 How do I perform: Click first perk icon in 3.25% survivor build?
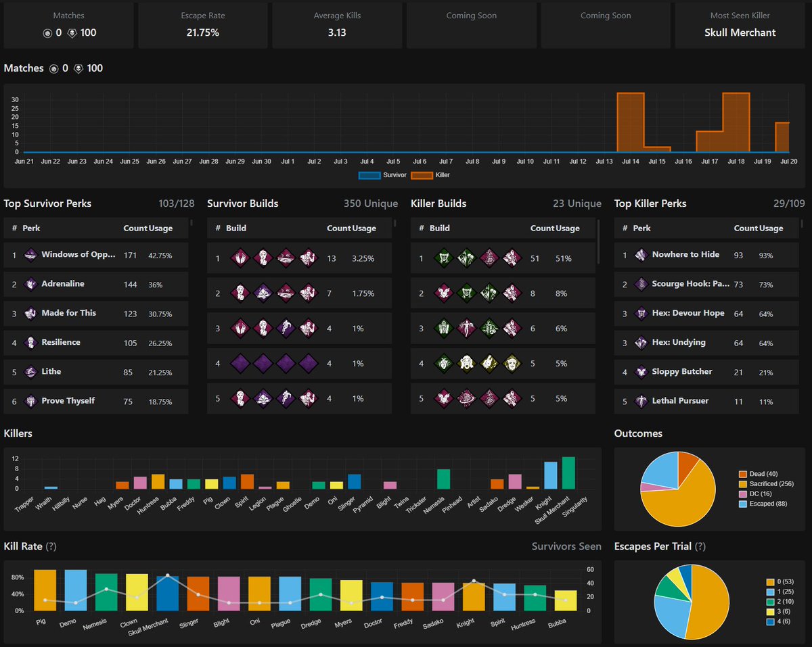click(240, 258)
